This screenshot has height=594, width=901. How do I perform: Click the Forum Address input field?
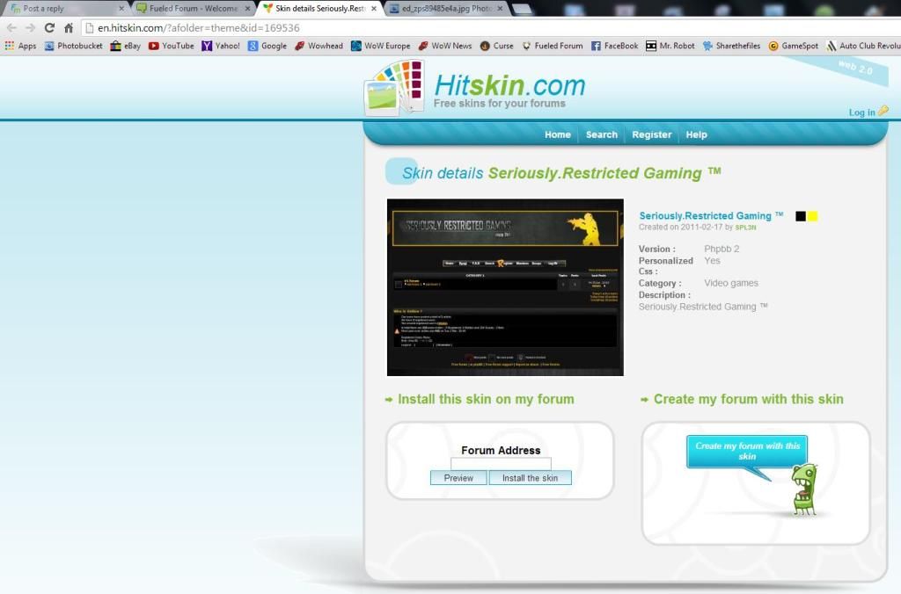tap(501, 463)
